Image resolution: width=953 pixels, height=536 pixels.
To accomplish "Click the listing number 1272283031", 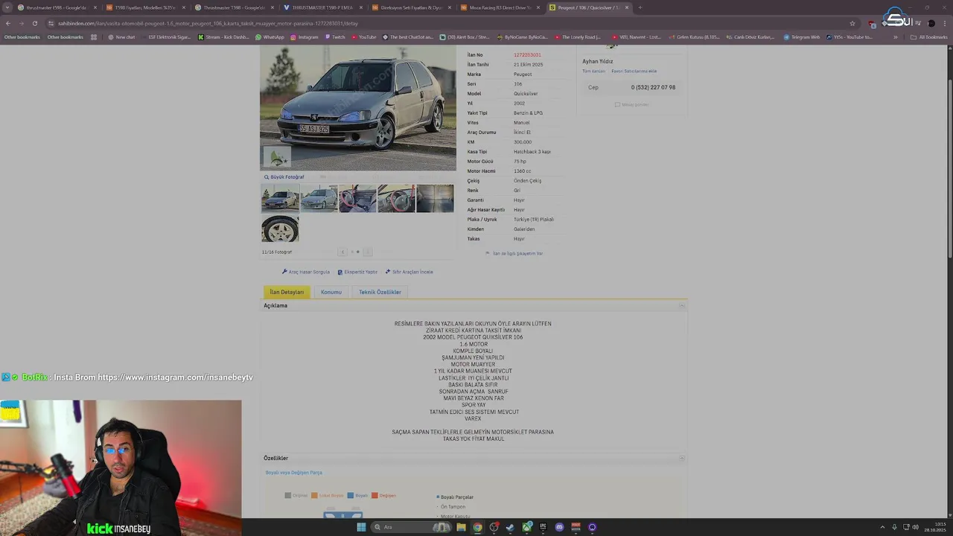I will click(527, 55).
